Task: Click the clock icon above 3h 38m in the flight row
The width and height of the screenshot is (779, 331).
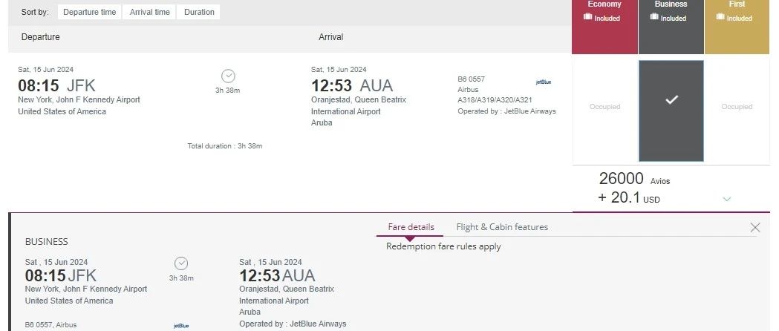Action: coord(228,76)
